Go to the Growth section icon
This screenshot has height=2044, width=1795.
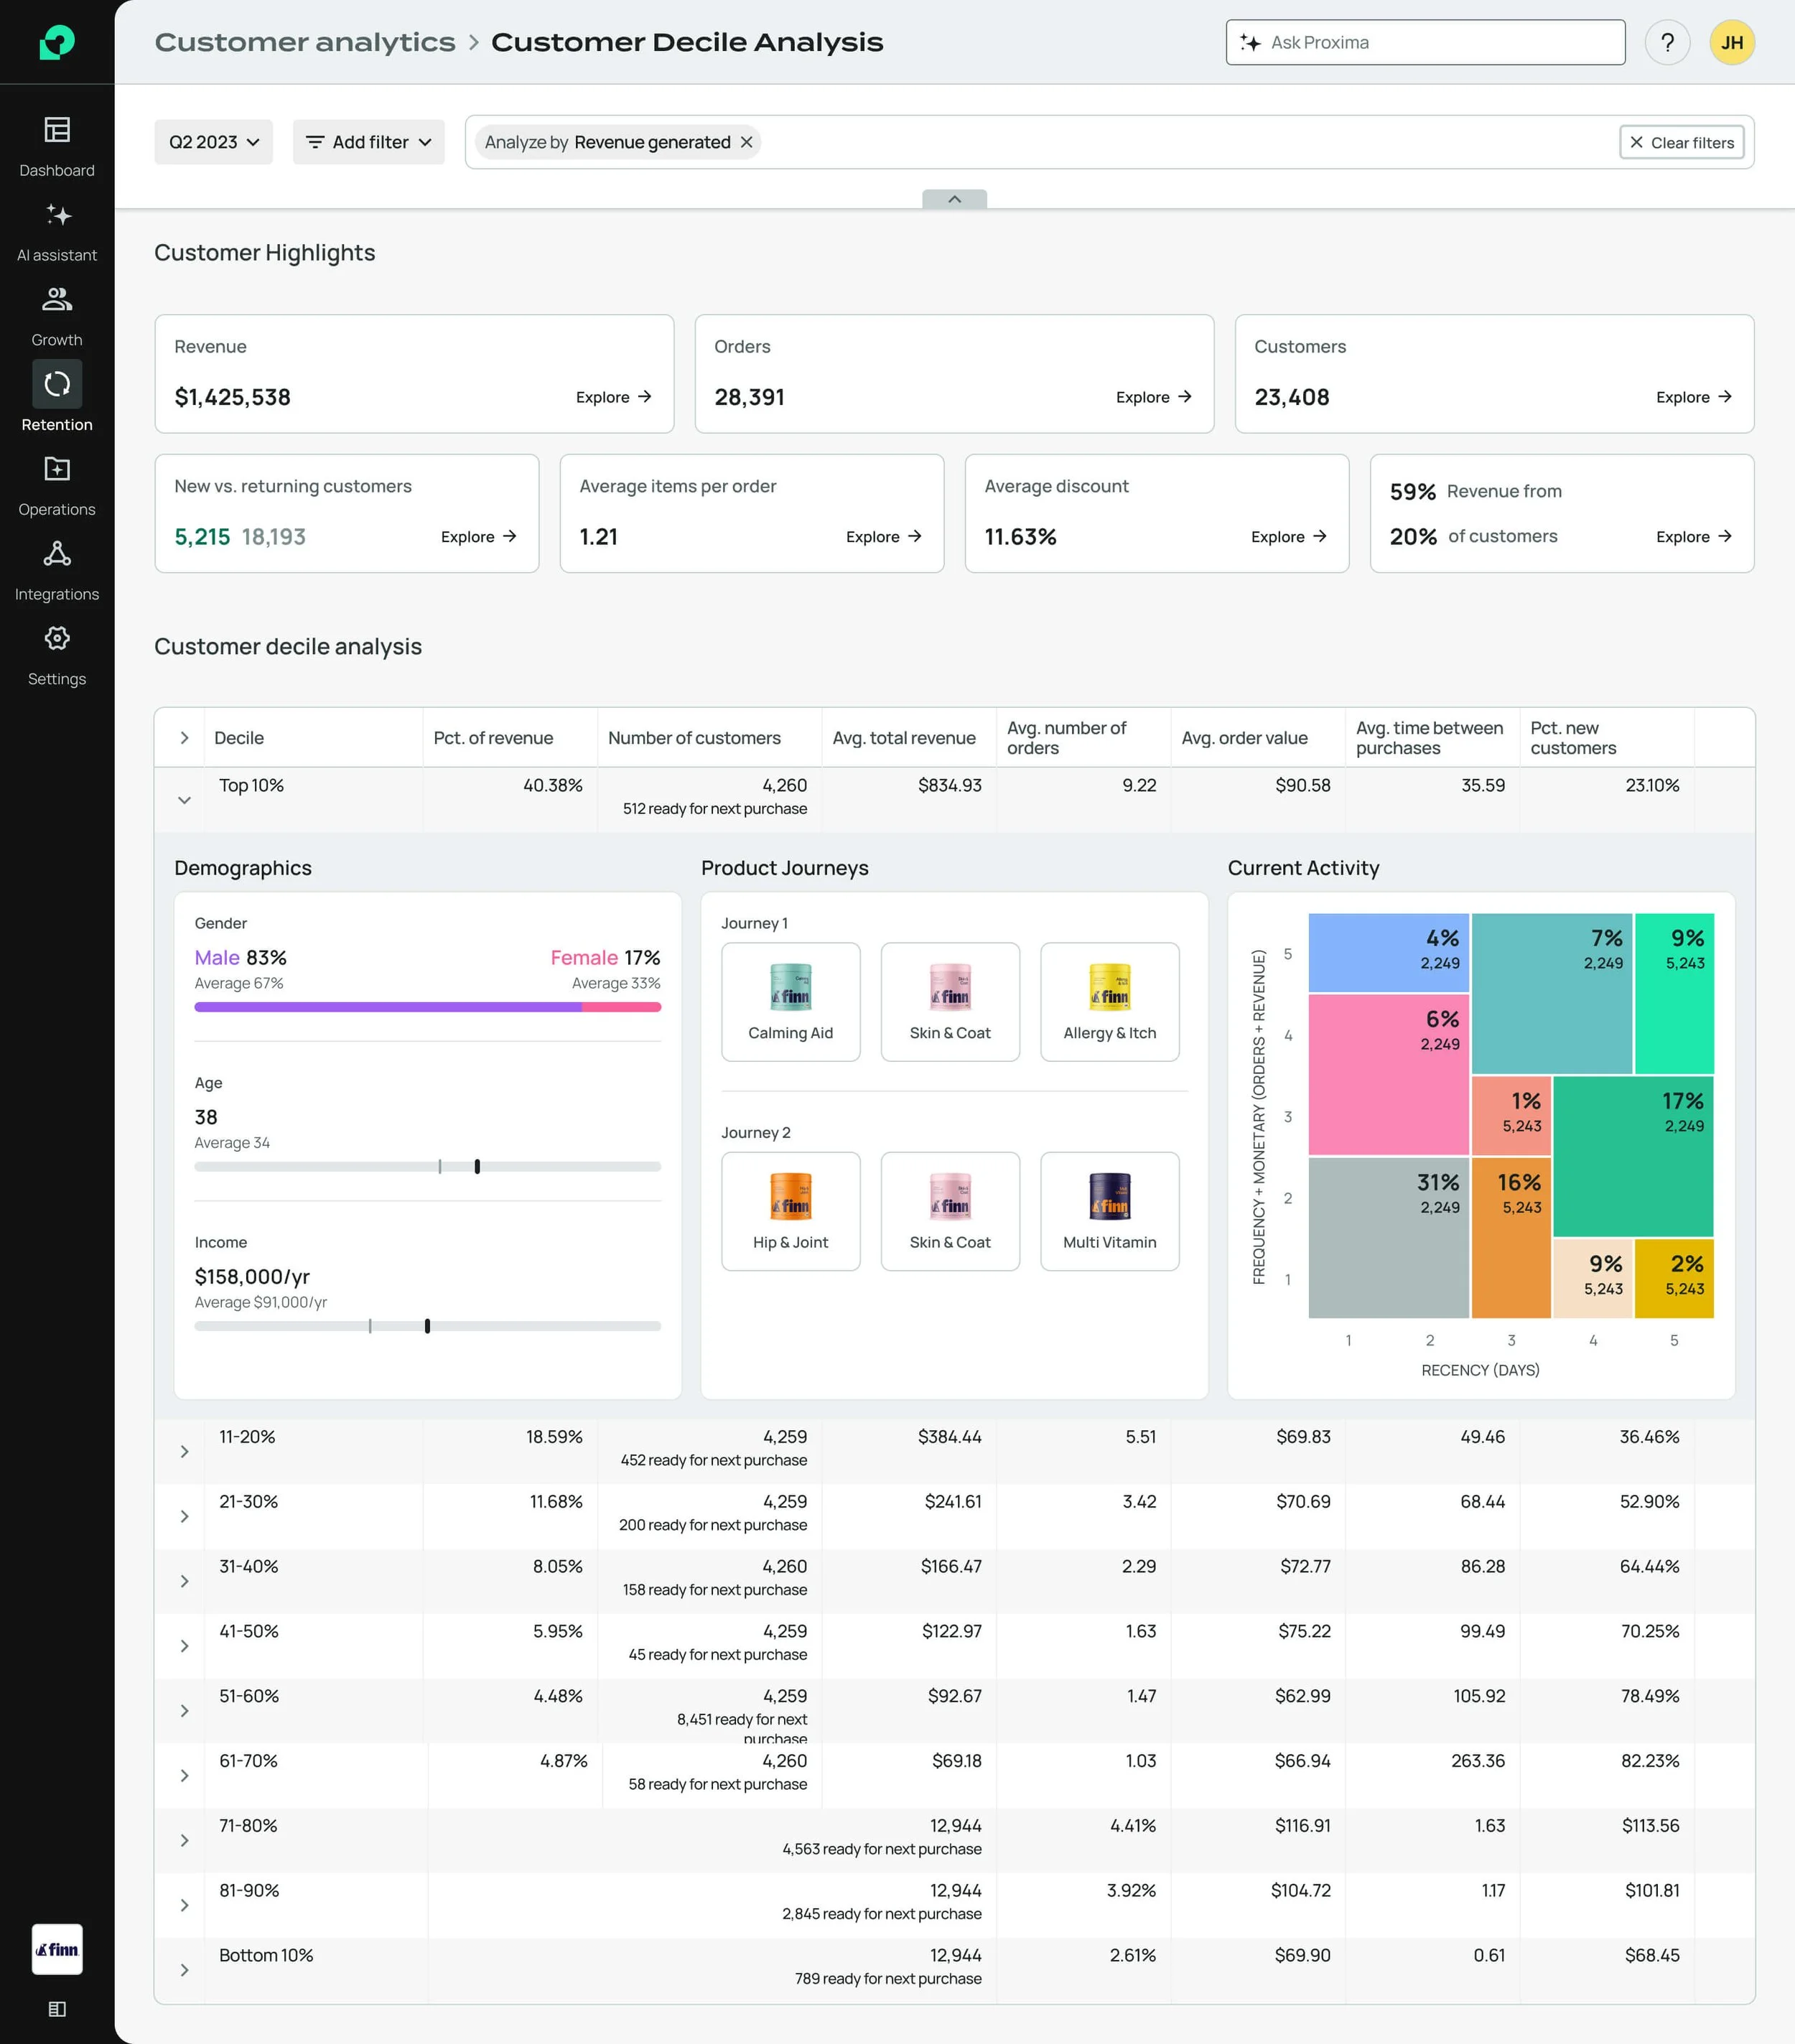(57, 299)
